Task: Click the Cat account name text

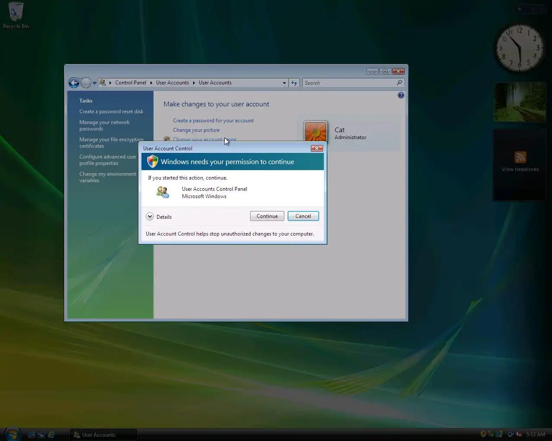Action: click(x=339, y=130)
